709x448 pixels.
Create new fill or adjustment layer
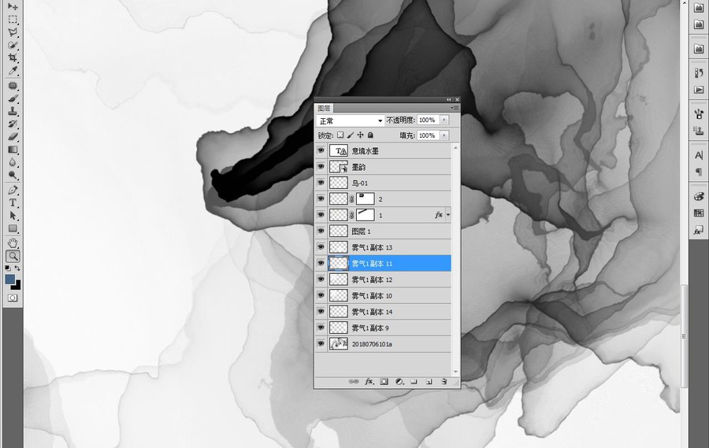(x=399, y=382)
